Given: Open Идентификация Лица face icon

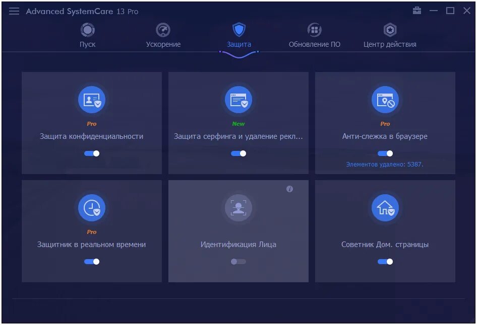Looking at the screenshot, I should [x=238, y=208].
